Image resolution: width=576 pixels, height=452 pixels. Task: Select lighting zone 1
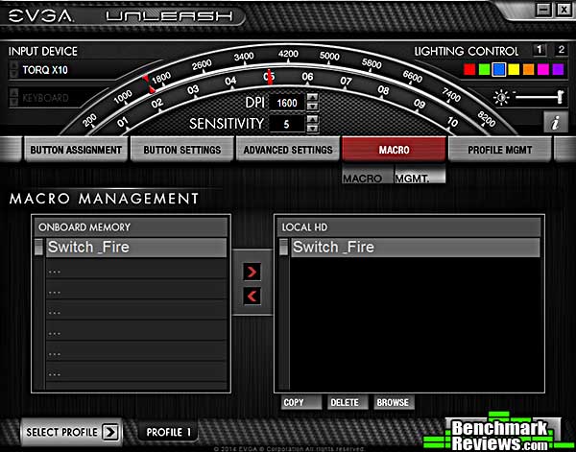tap(539, 50)
